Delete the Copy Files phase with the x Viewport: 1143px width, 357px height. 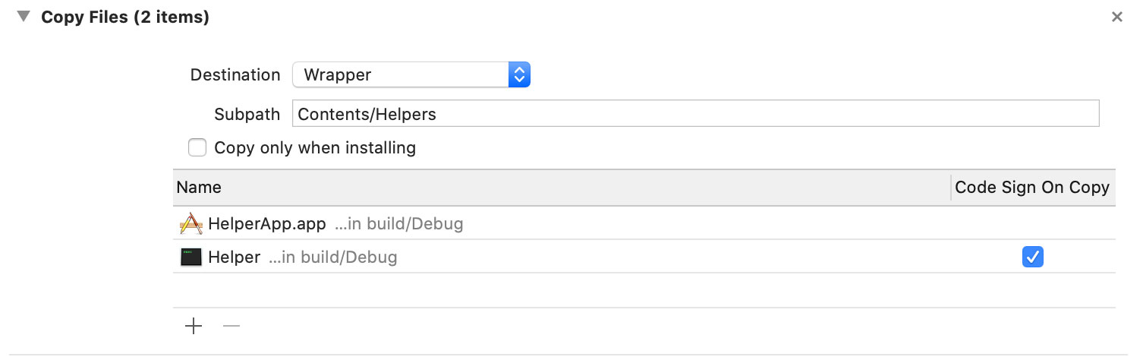click(1116, 17)
